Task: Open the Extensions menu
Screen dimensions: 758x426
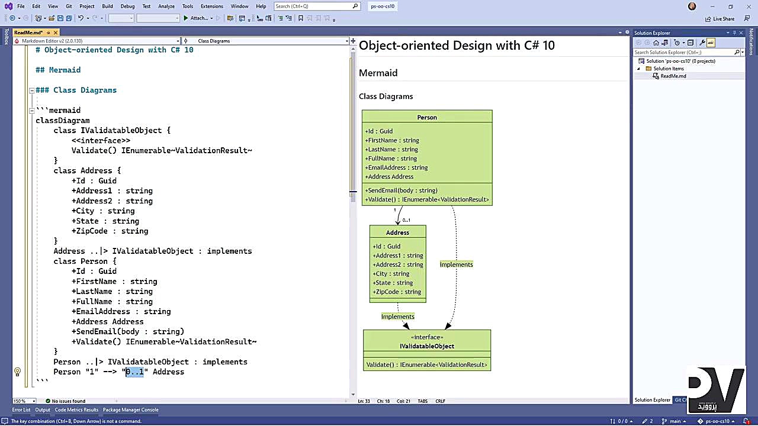Action: click(x=211, y=6)
